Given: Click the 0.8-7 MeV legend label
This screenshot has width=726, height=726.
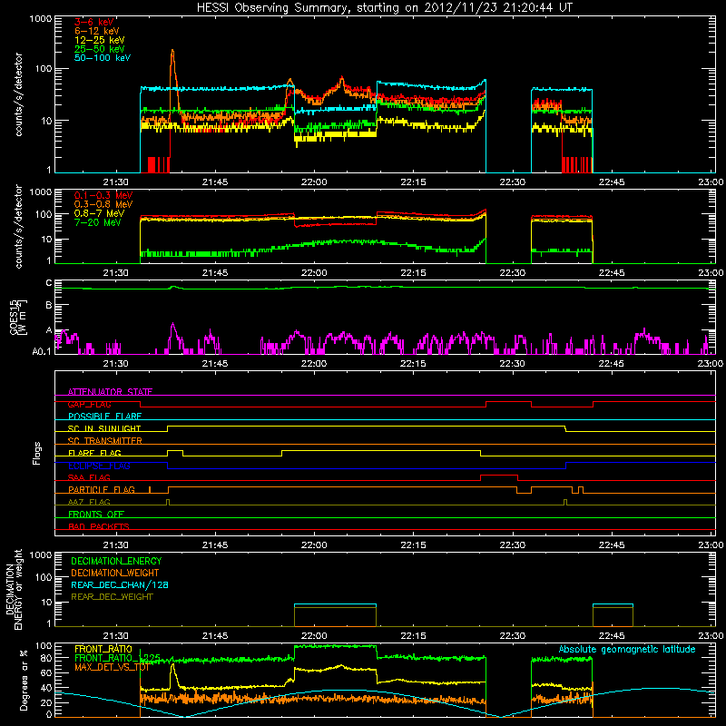Looking at the screenshot, I should [x=99, y=213].
